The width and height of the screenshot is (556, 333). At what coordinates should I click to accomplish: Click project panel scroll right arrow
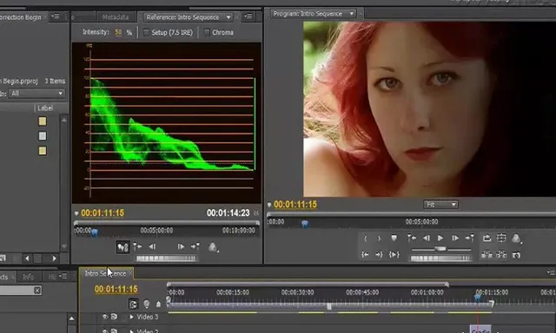(x=54, y=258)
